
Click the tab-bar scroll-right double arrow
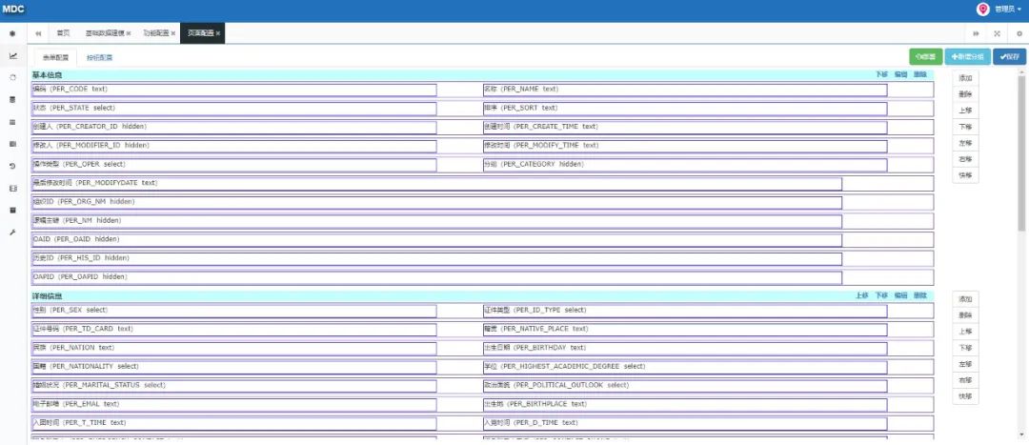(976, 33)
